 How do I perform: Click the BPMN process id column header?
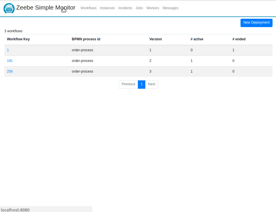click(x=86, y=39)
